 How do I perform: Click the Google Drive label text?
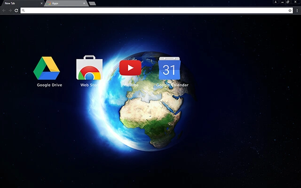coord(49,85)
